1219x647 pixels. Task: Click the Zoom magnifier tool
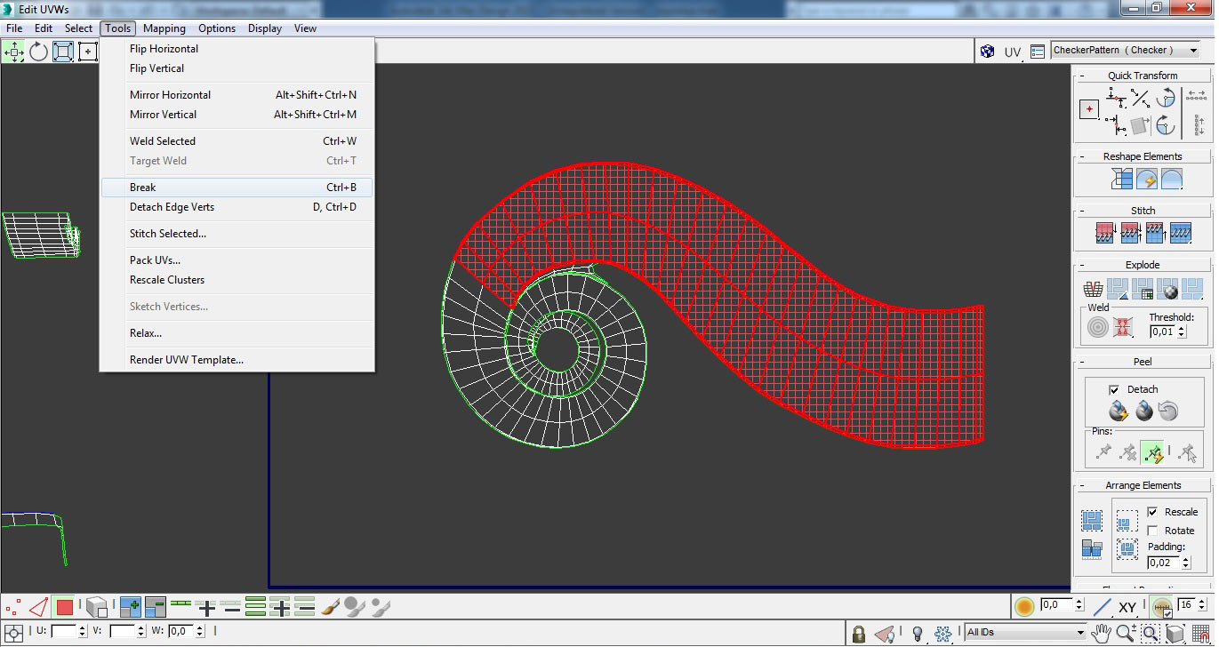coord(1126,633)
